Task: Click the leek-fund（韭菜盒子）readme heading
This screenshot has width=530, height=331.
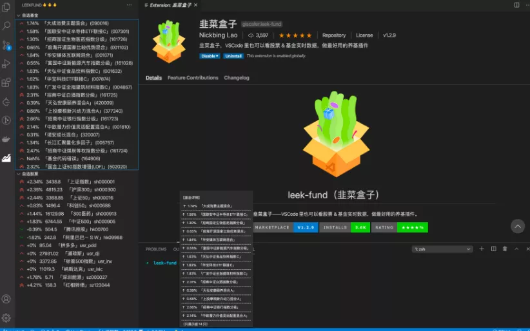Action: 335,195
